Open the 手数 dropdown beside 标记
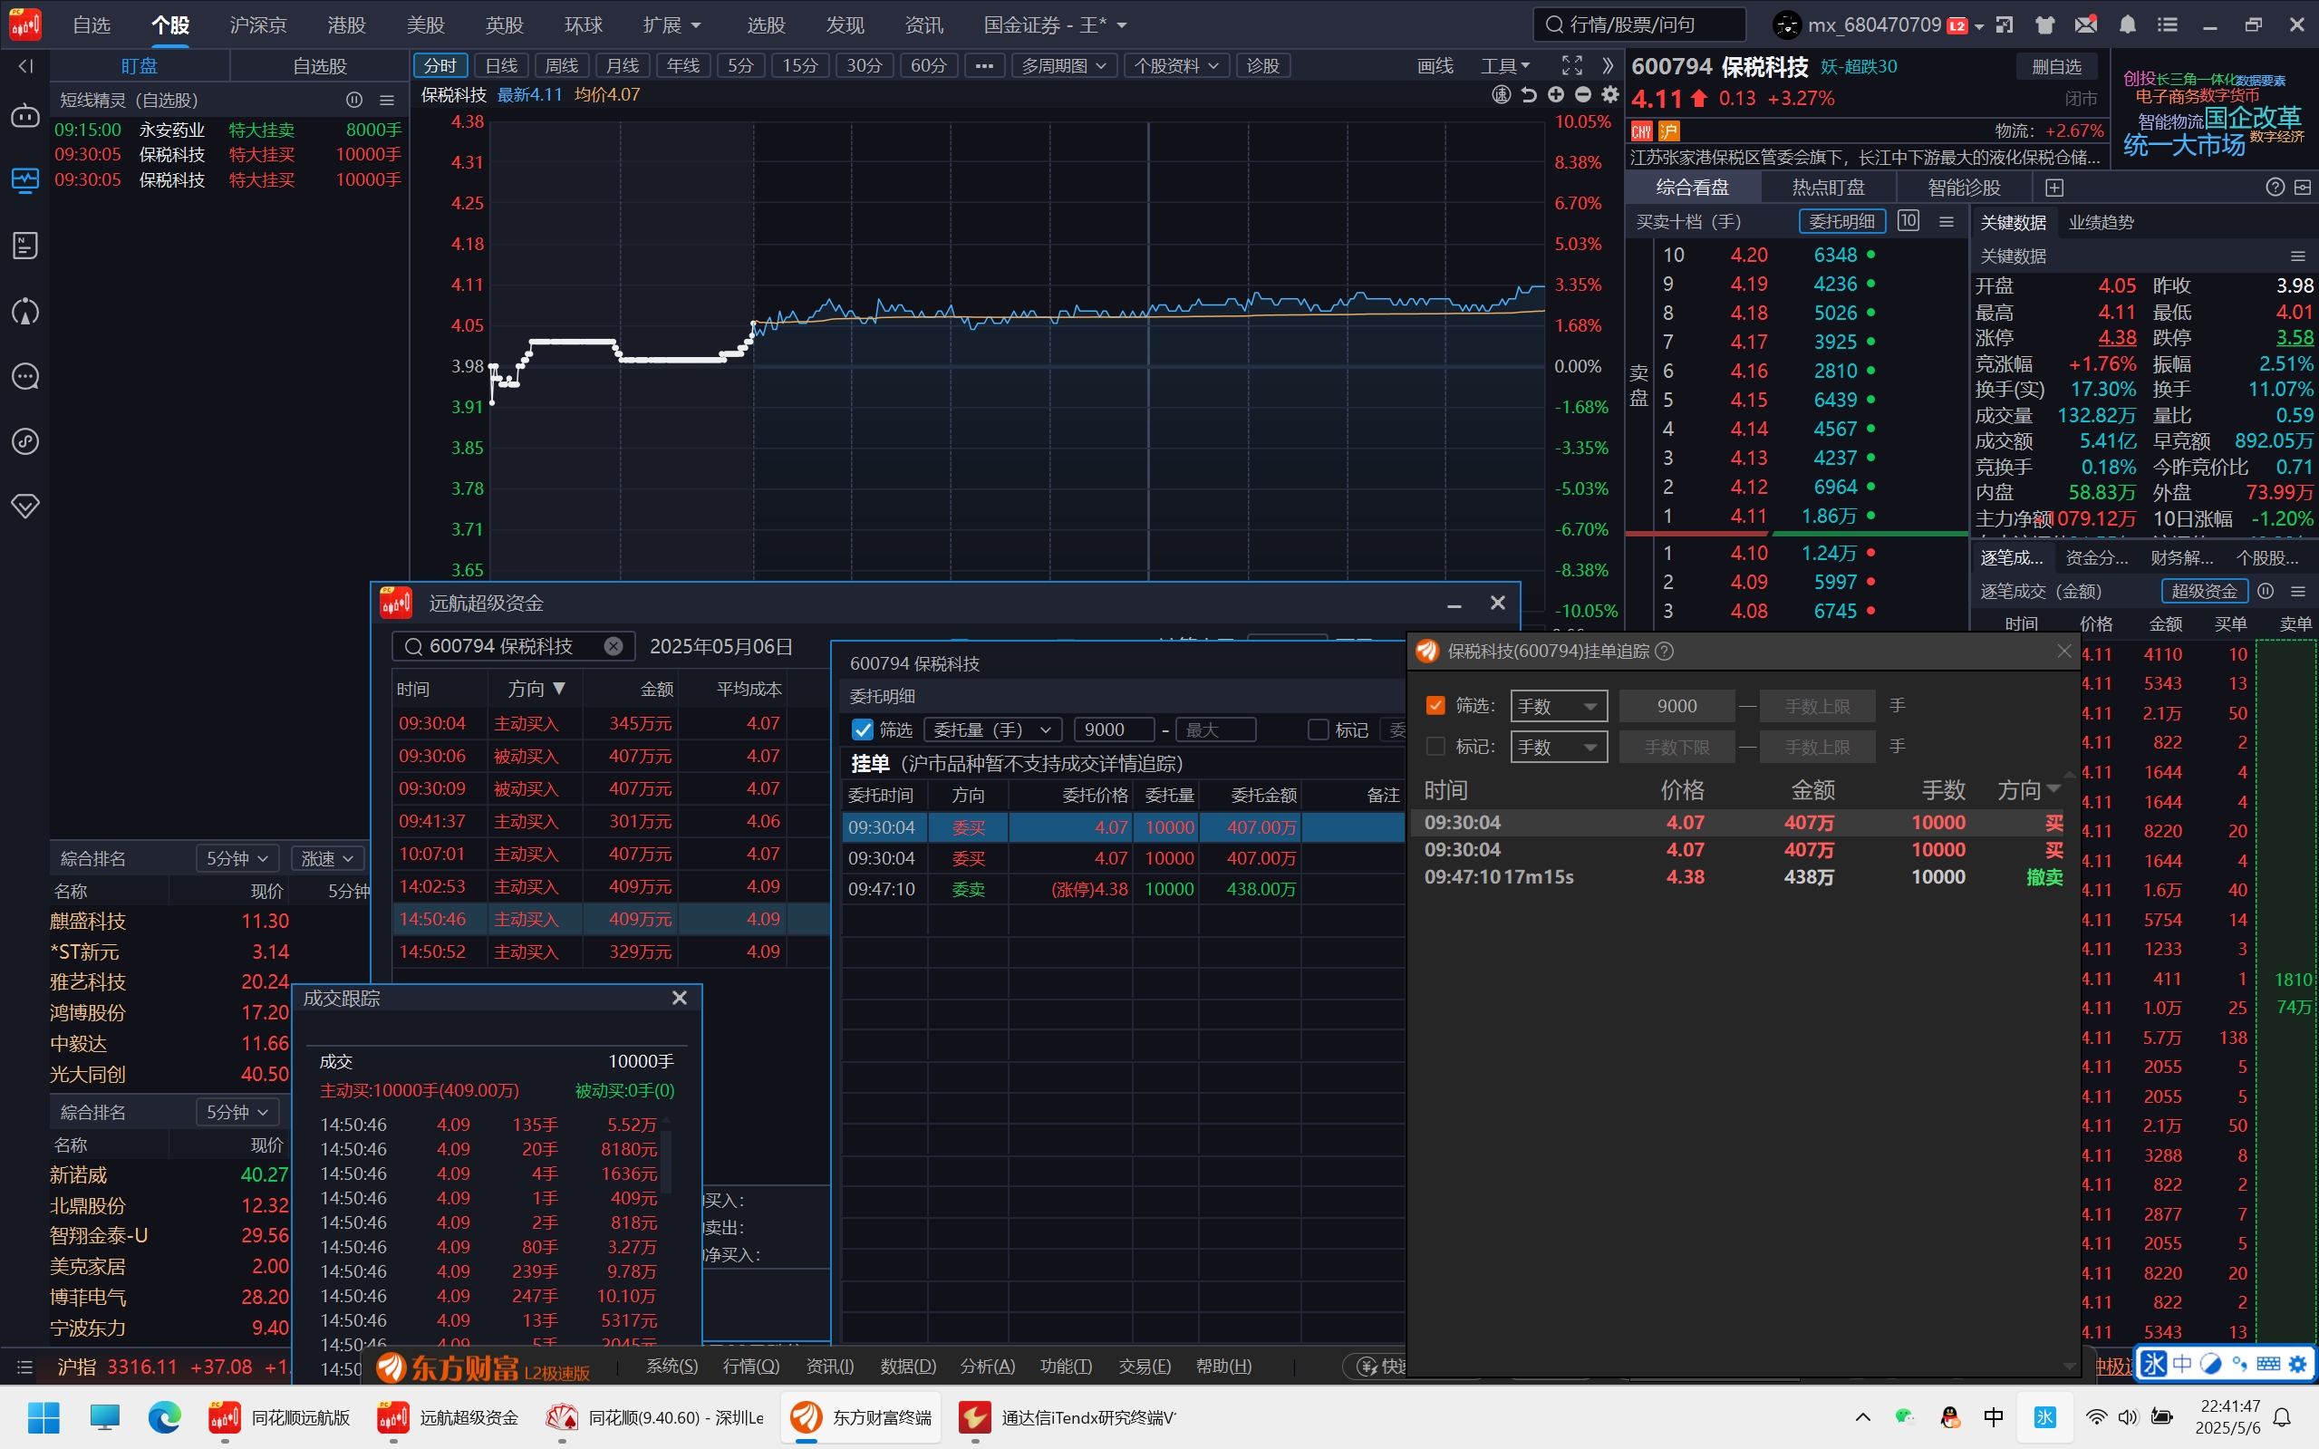2319x1449 pixels. (1559, 747)
